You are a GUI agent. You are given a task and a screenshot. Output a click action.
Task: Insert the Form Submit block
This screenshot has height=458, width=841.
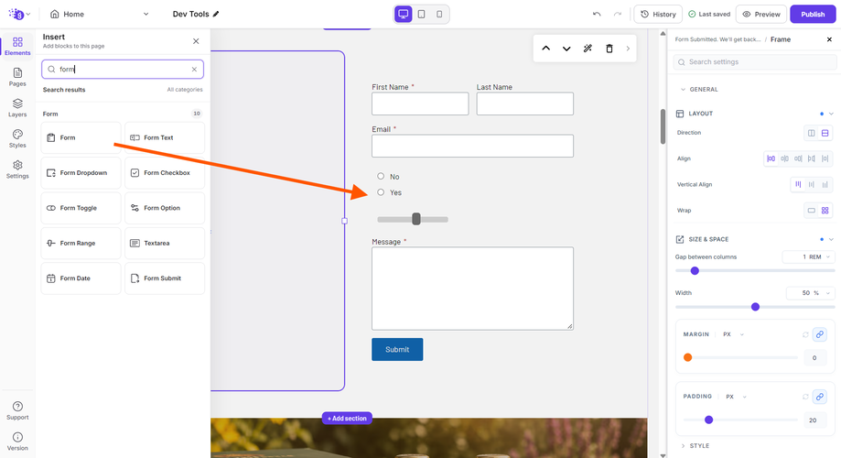[x=165, y=278]
